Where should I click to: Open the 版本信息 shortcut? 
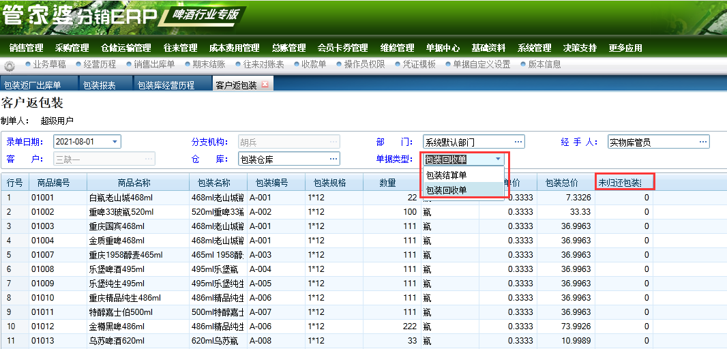click(541, 65)
